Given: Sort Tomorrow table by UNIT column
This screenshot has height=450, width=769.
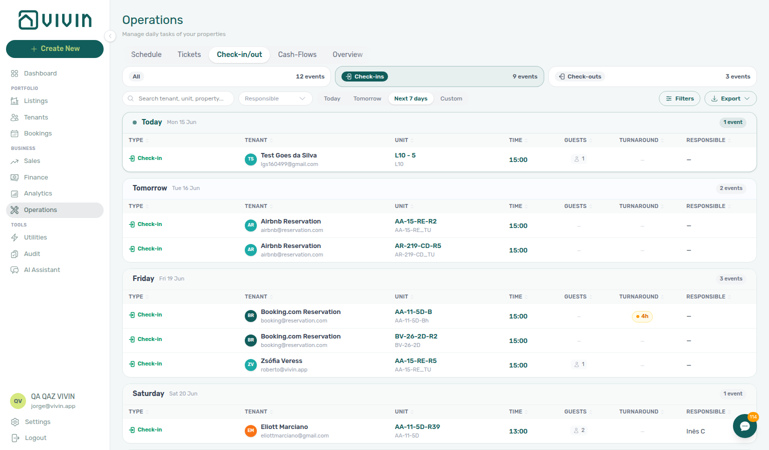Looking at the screenshot, I should click(404, 206).
